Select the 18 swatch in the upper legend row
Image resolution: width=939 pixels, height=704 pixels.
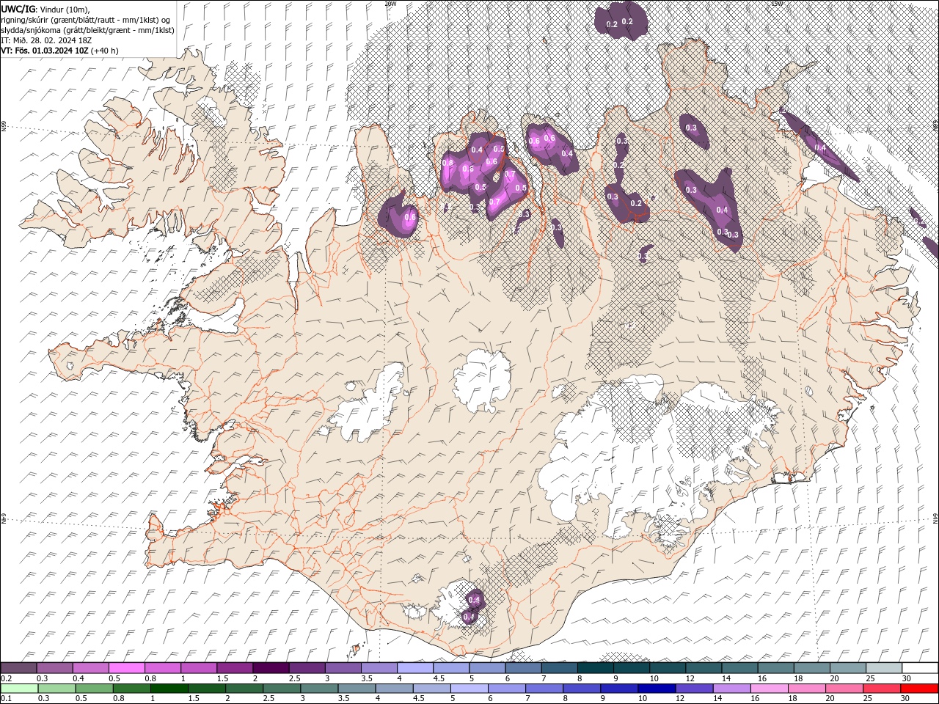click(x=811, y=667)
